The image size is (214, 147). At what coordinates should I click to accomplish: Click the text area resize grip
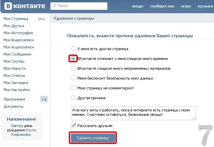[194, 118]
